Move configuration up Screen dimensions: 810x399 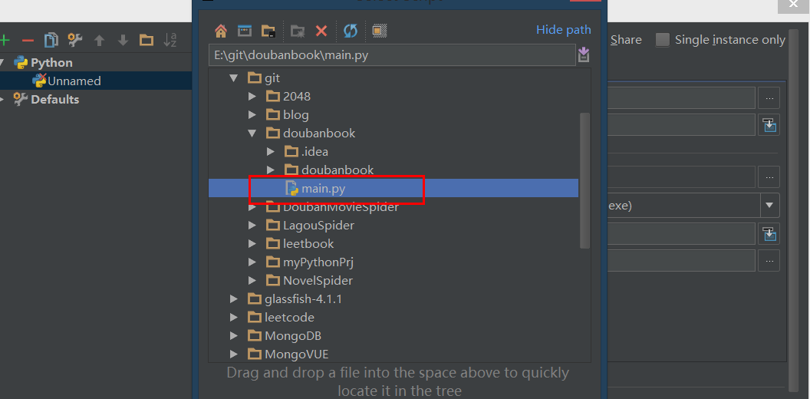pyautogui.click(x=99, y=41)
